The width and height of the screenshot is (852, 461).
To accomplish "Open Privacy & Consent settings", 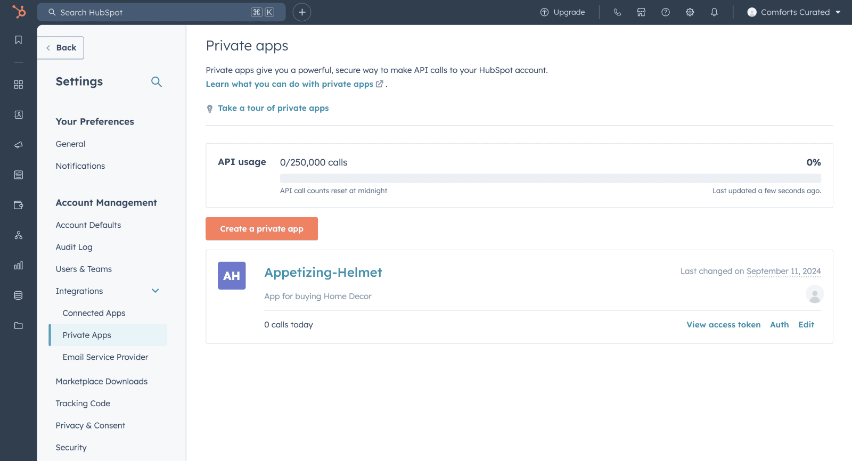I will 91,426.
